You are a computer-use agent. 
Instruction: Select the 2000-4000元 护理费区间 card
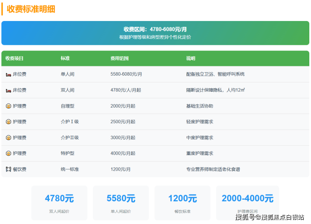tap(247, 203)
